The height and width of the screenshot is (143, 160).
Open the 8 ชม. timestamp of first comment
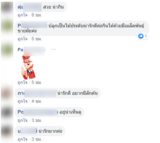coord(37,15)
